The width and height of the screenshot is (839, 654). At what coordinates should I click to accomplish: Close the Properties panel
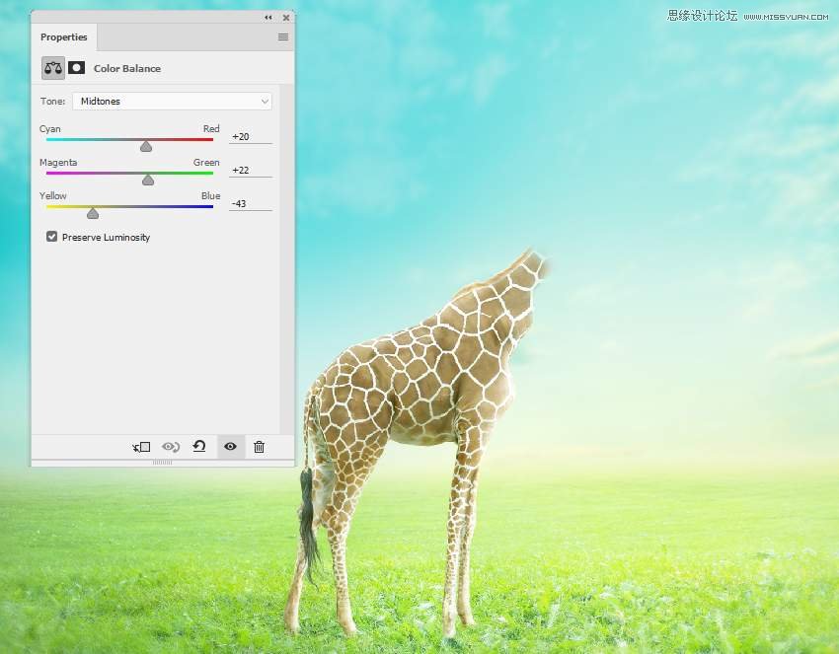click(286, 18)
